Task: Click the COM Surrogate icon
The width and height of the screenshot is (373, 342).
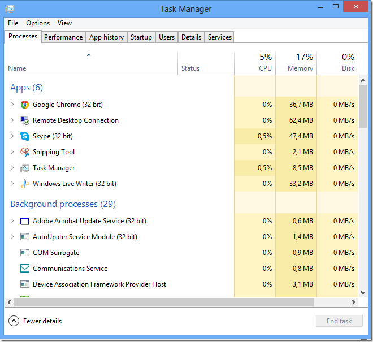Action: [x=25, y=253]
